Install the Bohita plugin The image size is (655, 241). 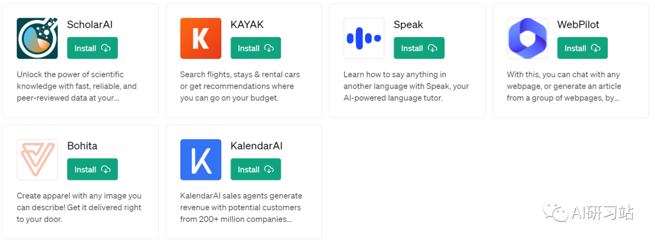coord(92,170)
